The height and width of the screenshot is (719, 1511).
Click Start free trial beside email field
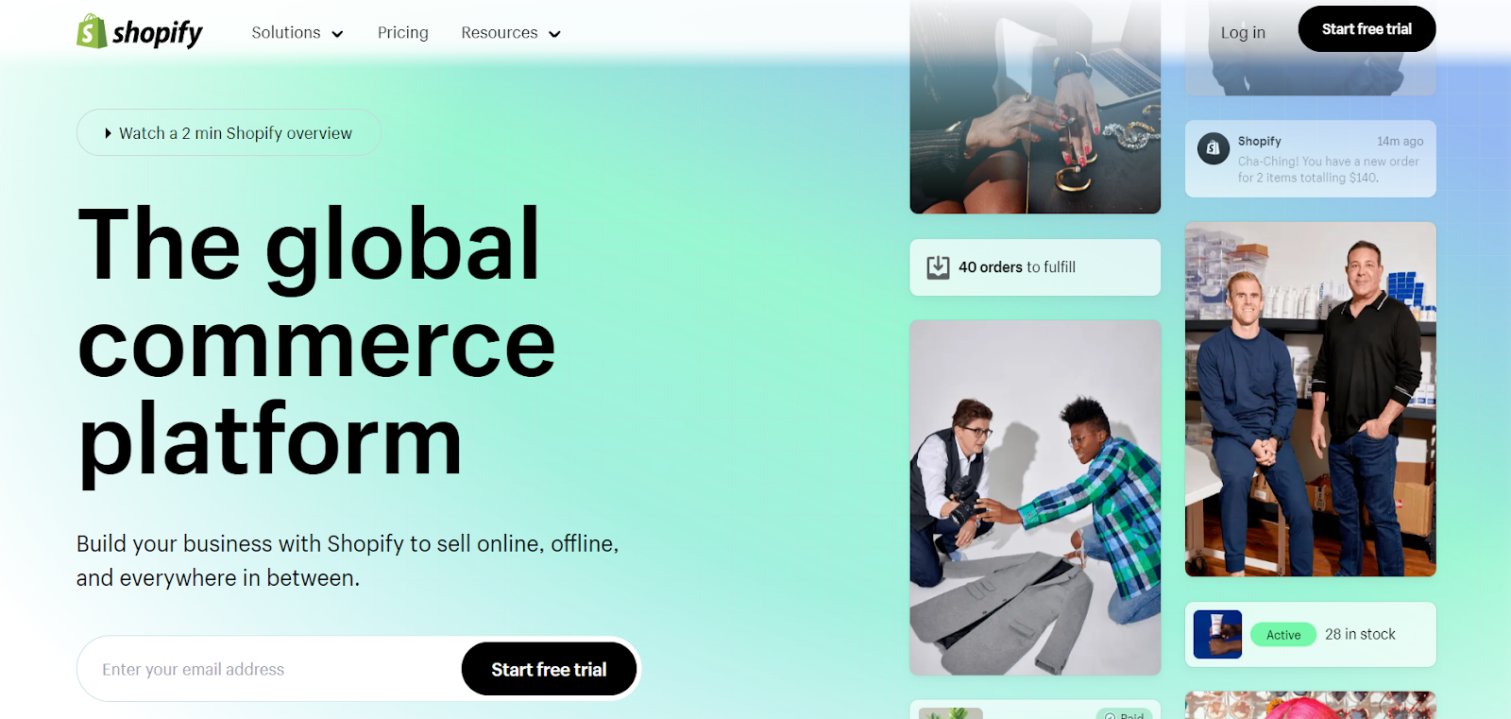click(x=549, y=669)
